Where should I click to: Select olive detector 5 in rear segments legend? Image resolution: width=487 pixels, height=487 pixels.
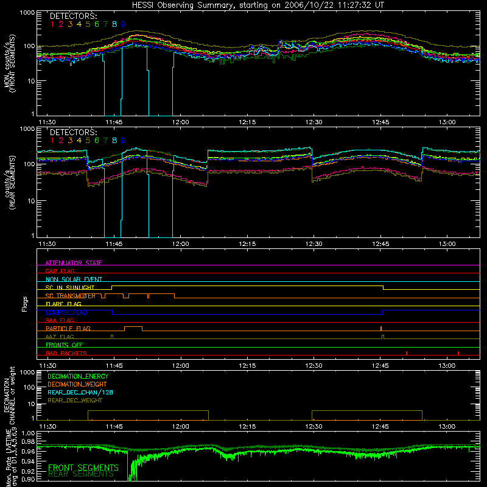click(88, 141)
